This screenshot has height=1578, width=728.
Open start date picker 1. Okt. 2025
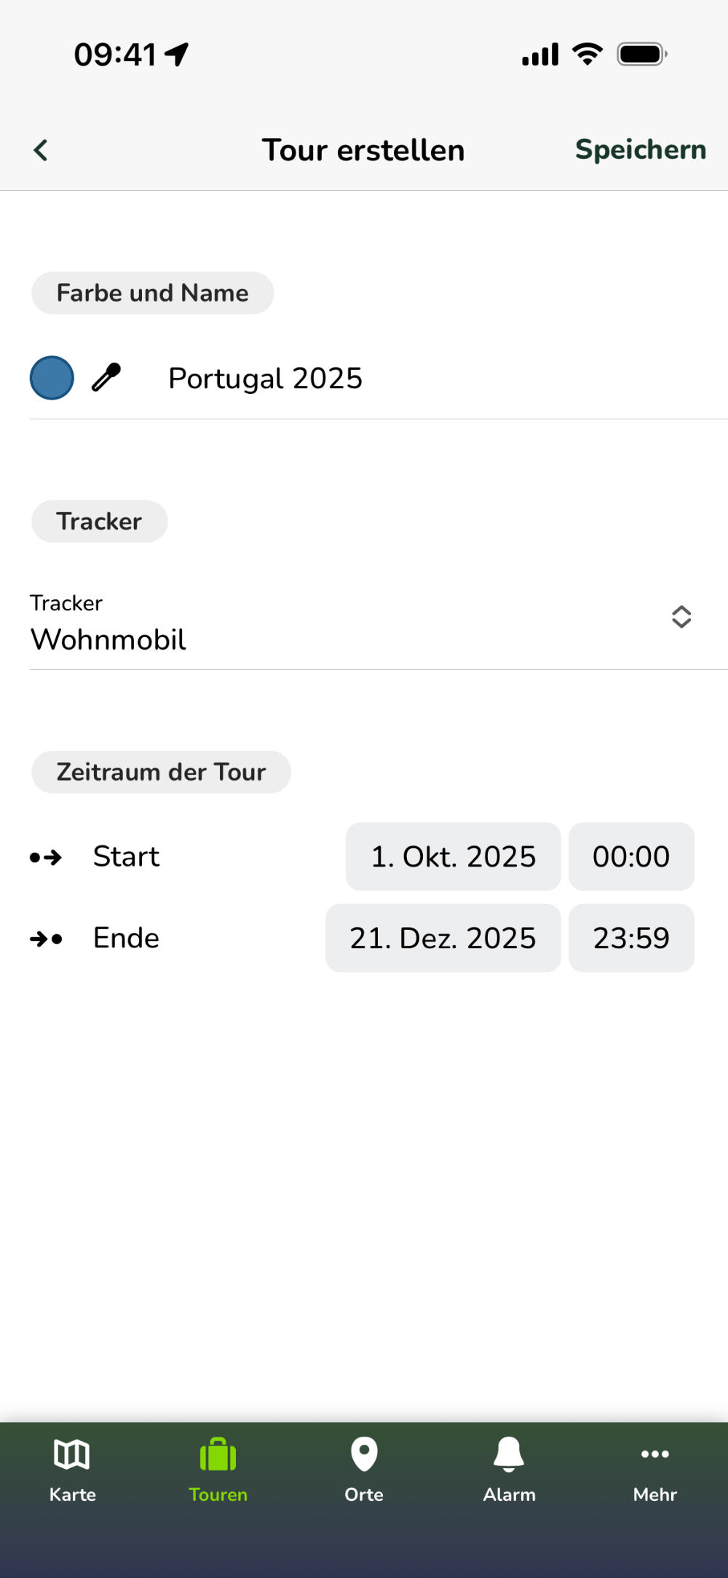453,857
